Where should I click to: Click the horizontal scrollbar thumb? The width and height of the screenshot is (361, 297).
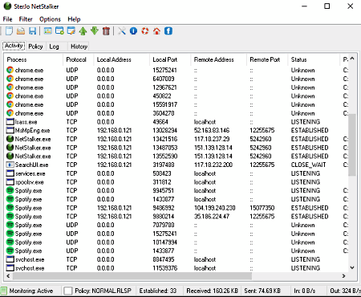point(132,276)
